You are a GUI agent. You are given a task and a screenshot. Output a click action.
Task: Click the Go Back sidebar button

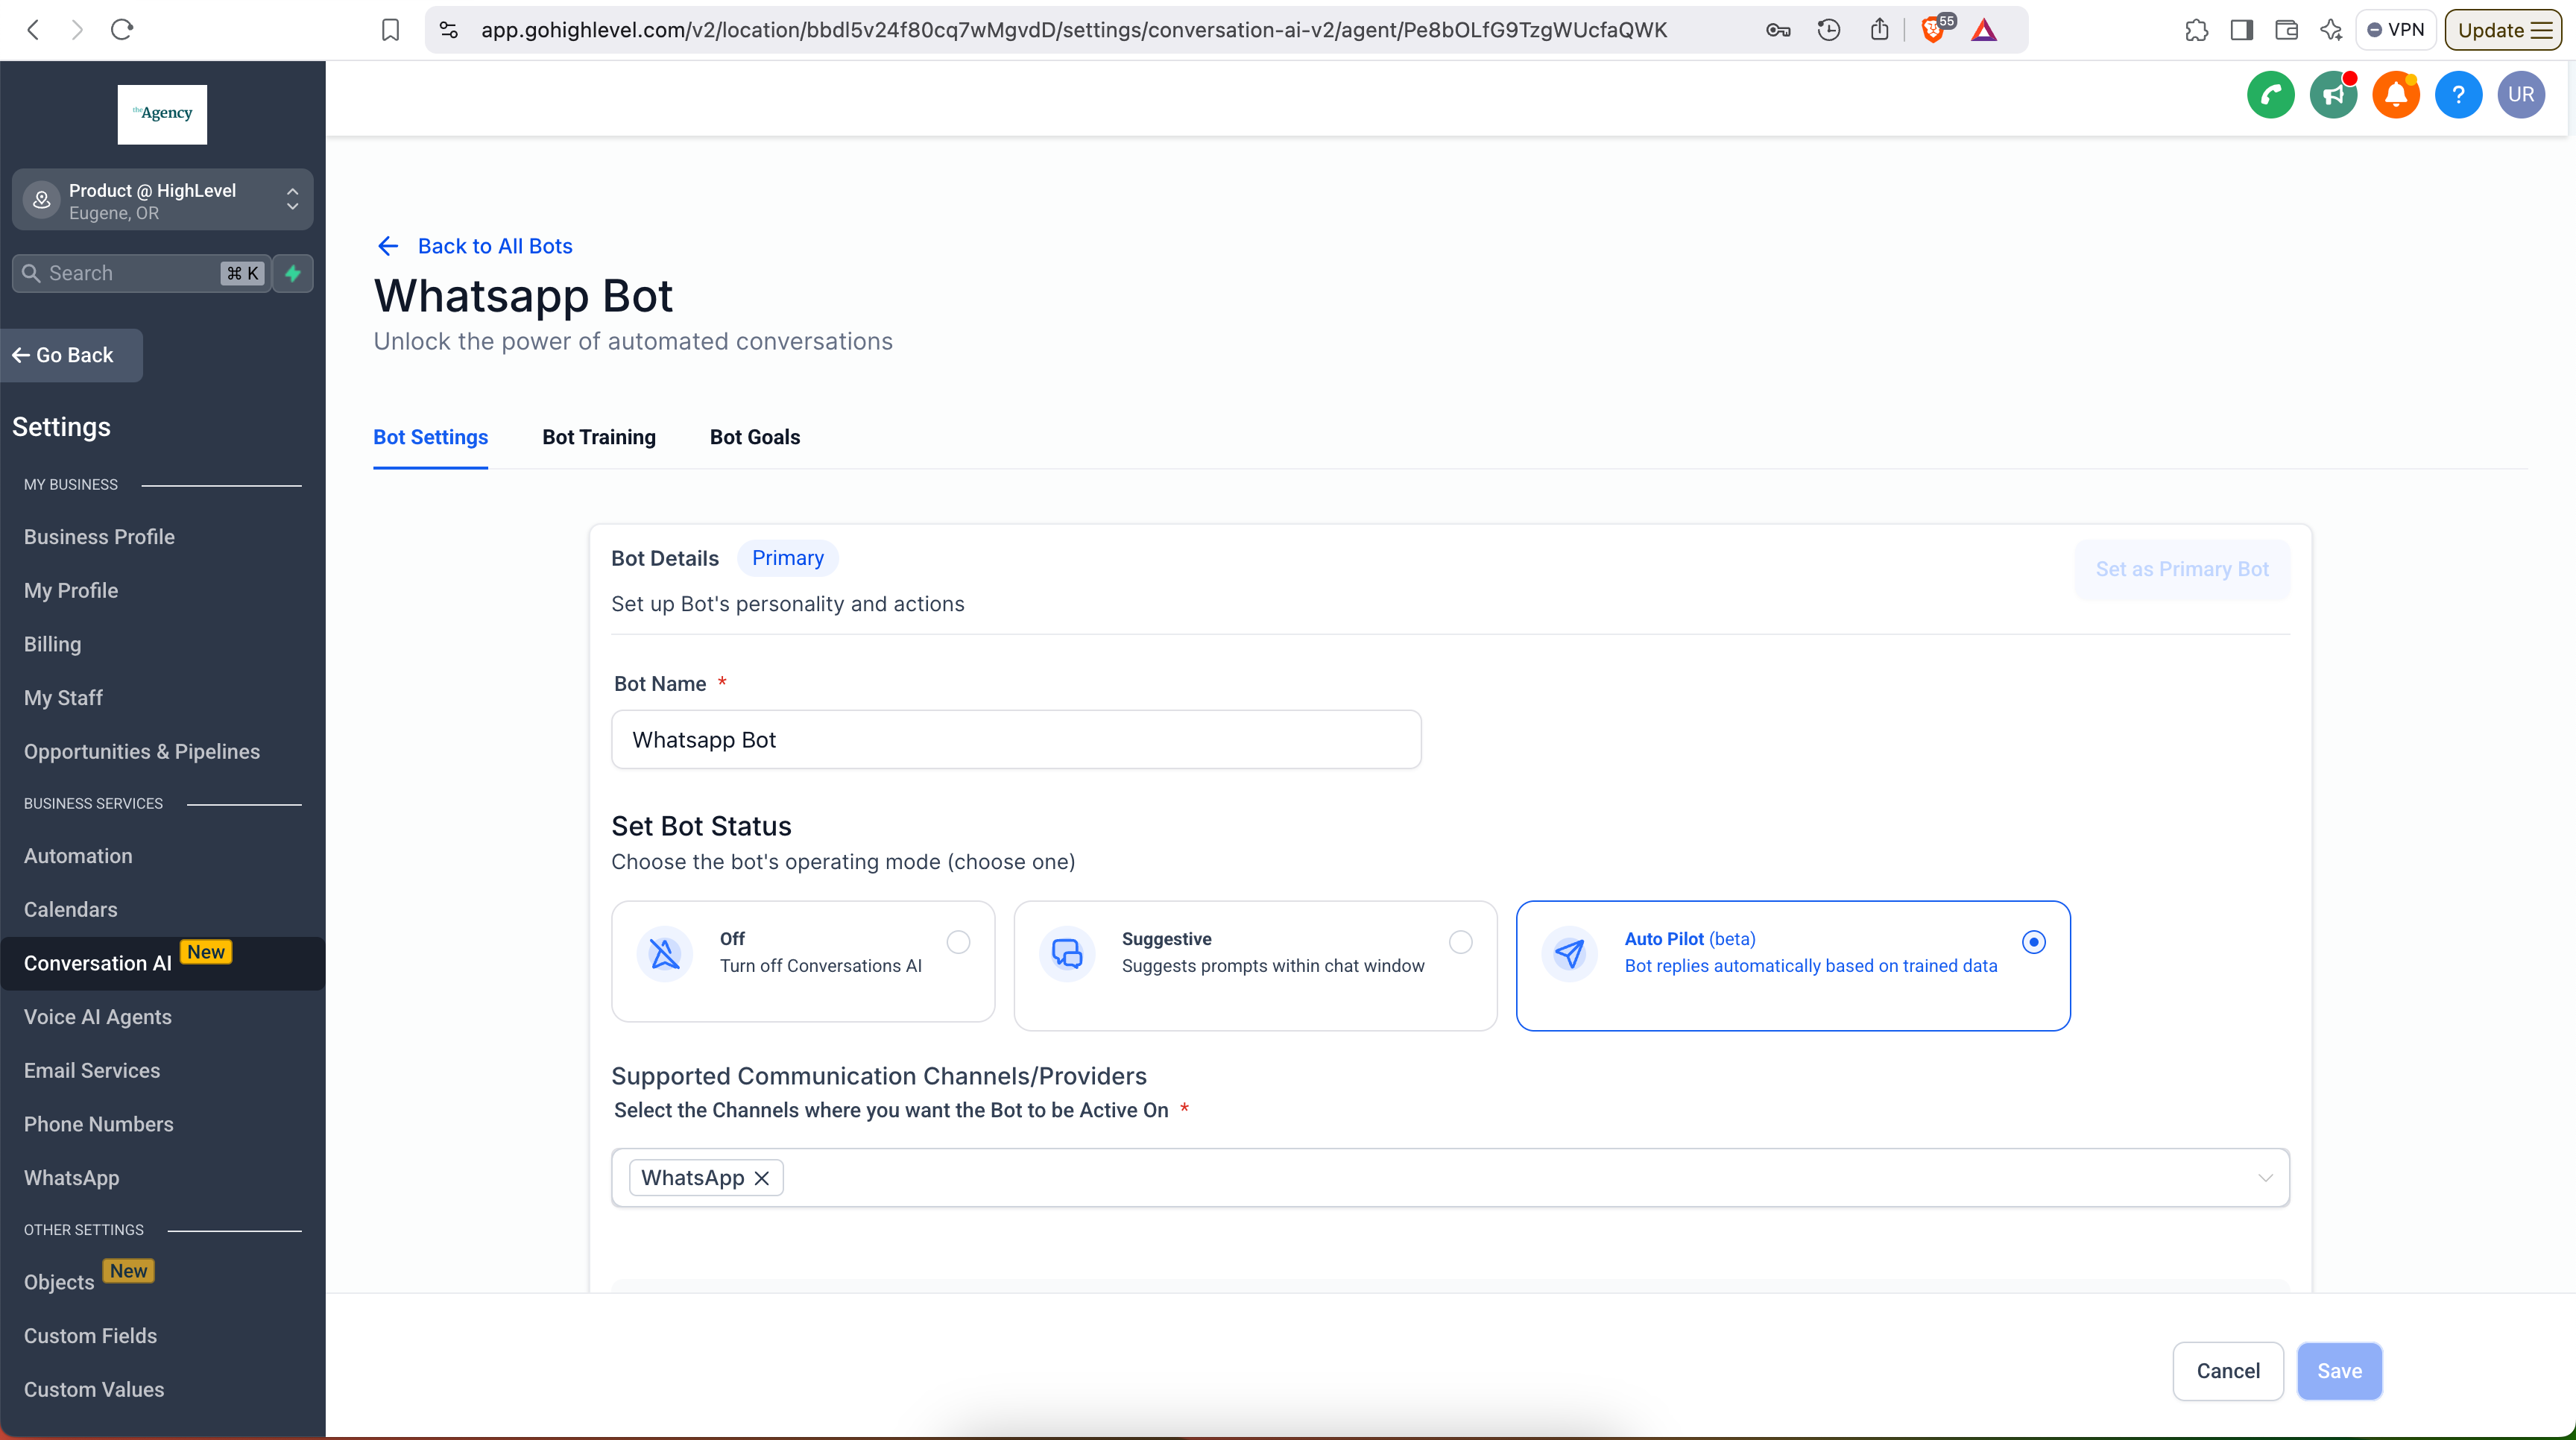tap(71, 355)
